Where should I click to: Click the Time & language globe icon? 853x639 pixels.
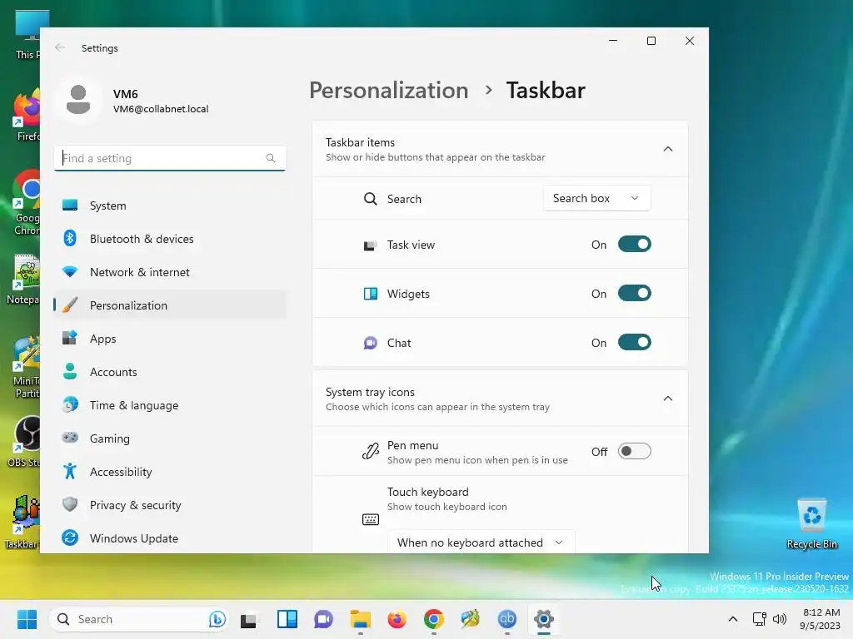point(70,404)
